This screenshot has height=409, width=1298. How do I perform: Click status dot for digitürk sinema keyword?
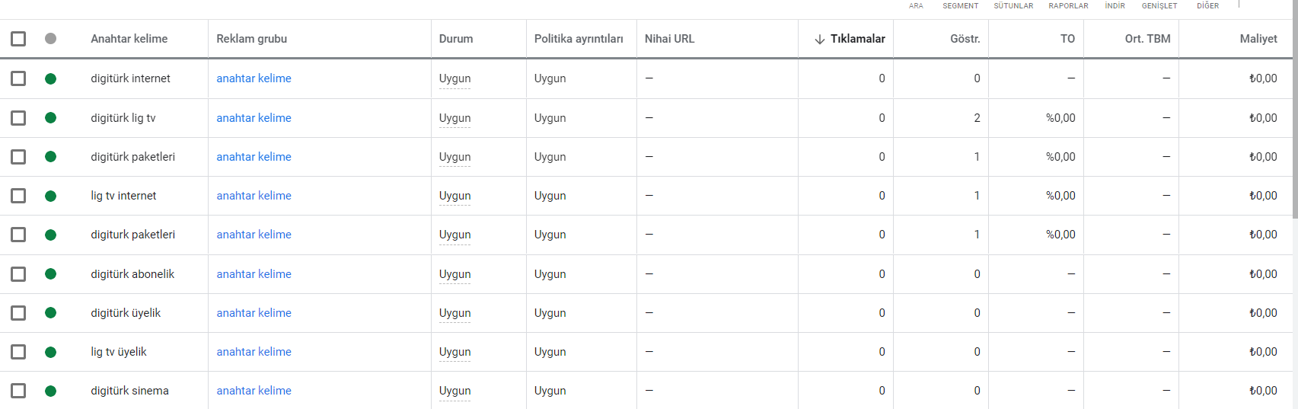50,391
